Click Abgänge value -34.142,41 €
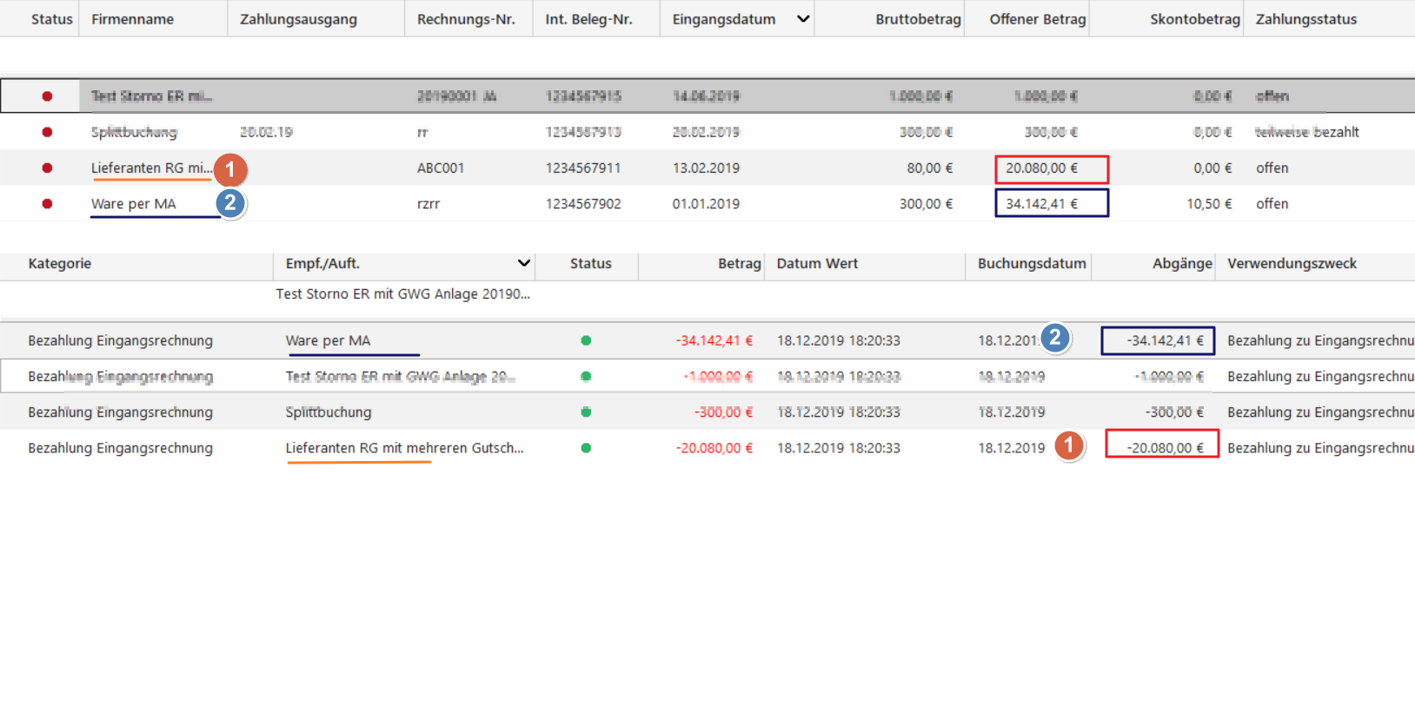Viewport: 1415px width, 725px height. 1158,340
